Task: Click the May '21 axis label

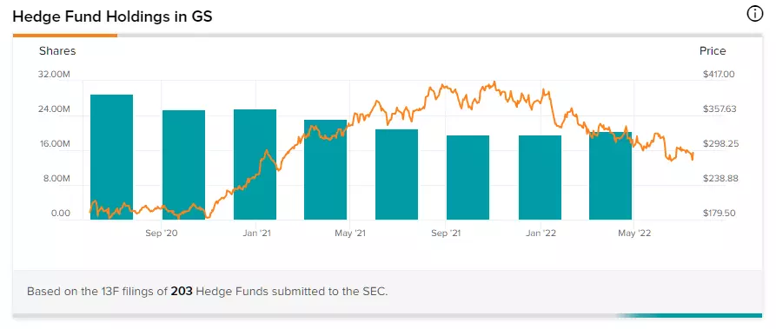Action: [350, 233]
